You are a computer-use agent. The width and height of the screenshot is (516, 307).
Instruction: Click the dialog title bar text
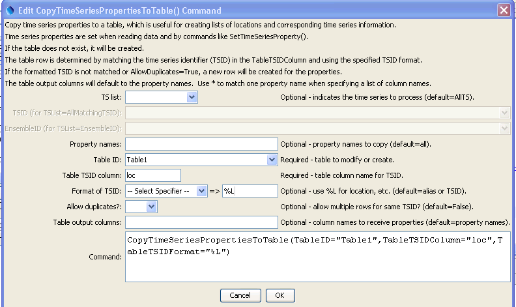point(119,10)
